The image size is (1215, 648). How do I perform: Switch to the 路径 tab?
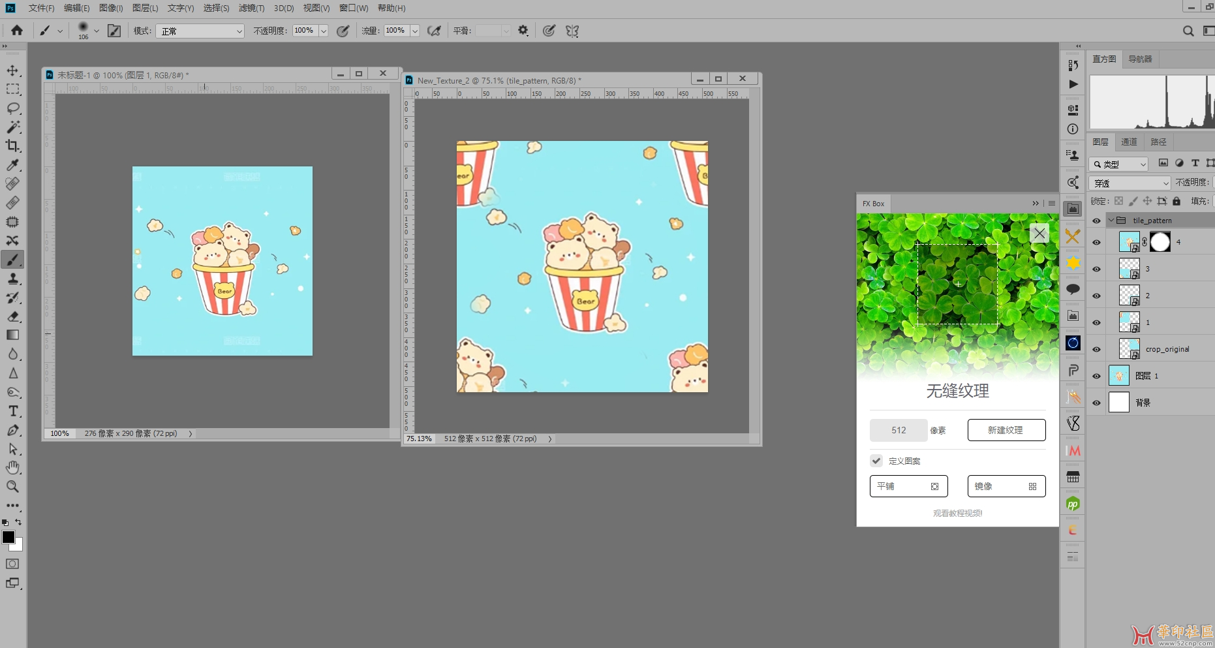(1158, 142)
